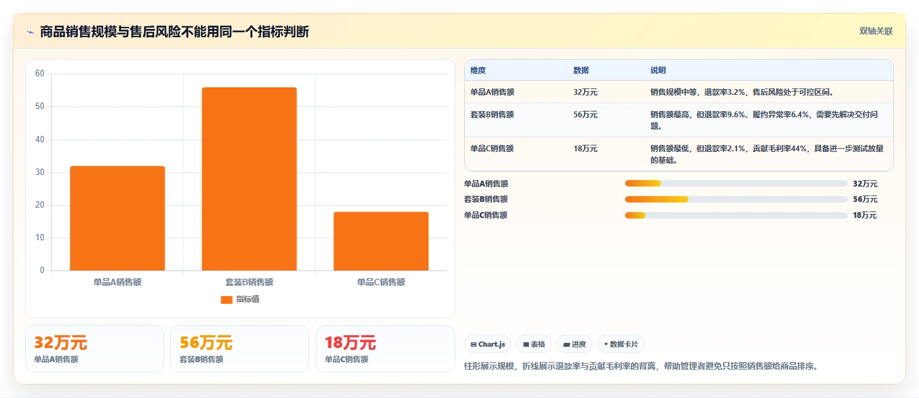Viewport: 919px width, 398px height.
Task: Click the 56万元 value beside progress bar
Action: (x=865, y=199)
